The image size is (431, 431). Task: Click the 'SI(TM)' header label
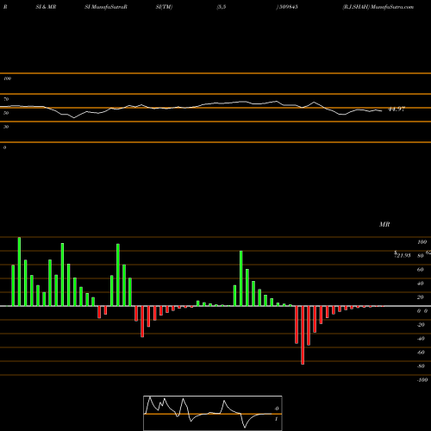click(x=164, y=7)
